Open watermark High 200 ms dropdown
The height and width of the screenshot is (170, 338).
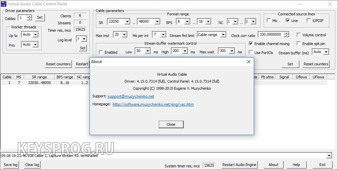[185, 51]
